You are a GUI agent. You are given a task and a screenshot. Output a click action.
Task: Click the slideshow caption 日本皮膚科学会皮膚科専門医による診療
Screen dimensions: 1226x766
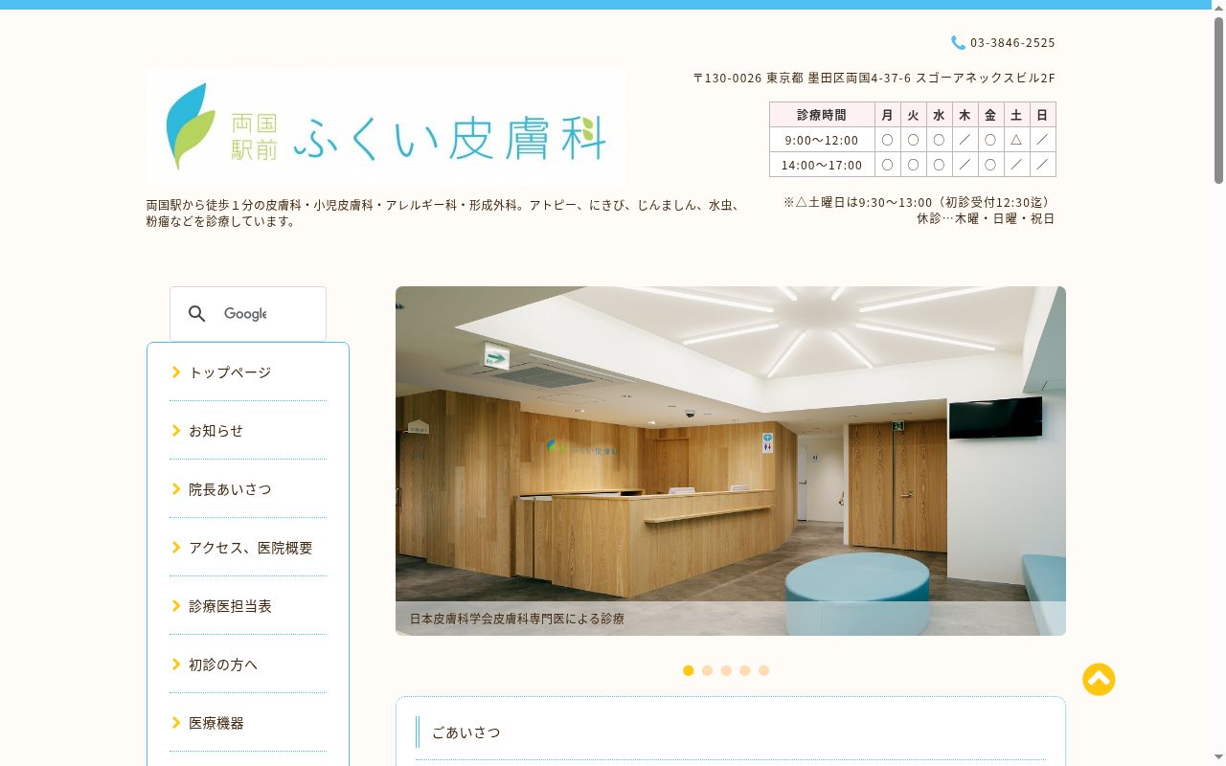(x=517, y=619)
